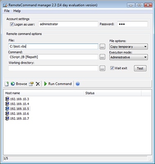Click the green Run Command arrow
The image size is (155, 164).
(45, 84)
